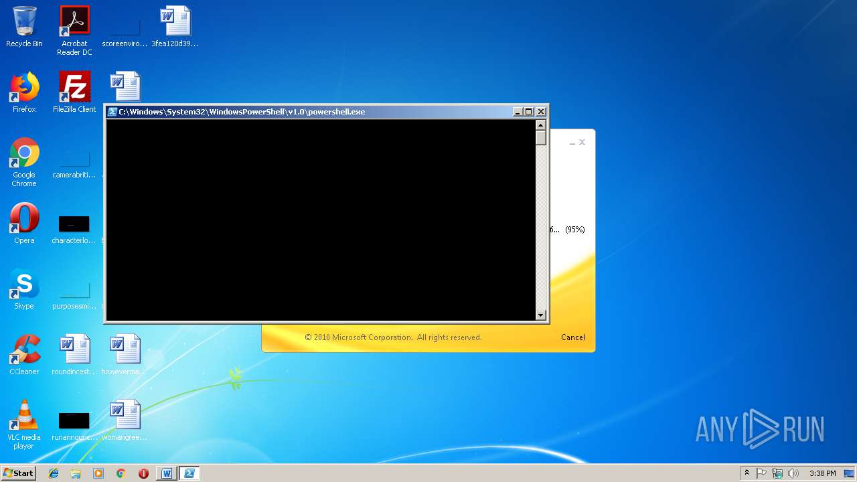Open Google Chrome desktop shortcut

[x=24, y=163]
